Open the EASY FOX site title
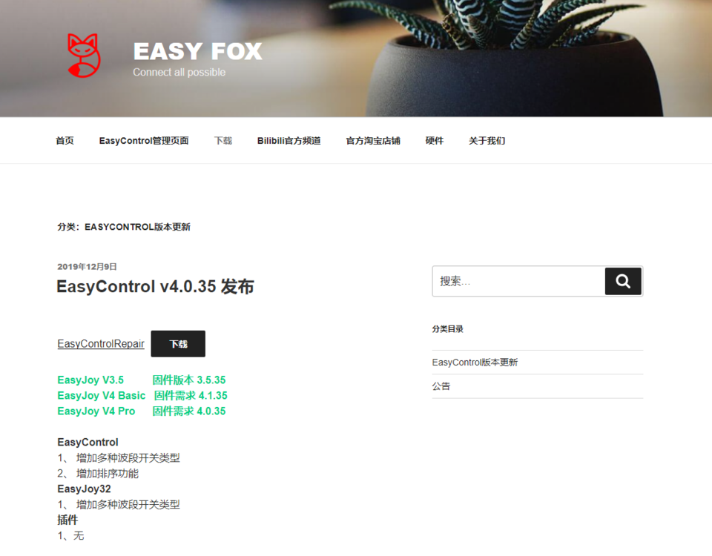 (x=197, y=51)
